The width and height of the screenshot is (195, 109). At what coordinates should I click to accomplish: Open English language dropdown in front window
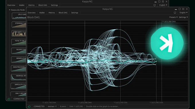pos(184,13)
